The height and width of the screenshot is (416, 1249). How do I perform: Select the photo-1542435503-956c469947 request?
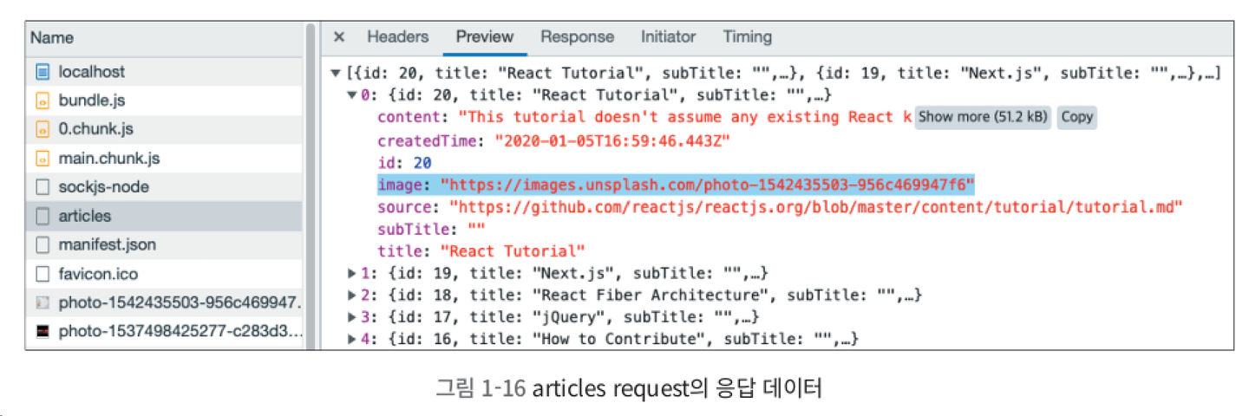pos(164,303)
